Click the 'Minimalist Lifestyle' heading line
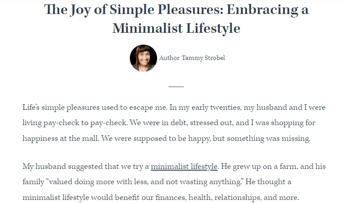The image size is (344, 203). [176, 28]
